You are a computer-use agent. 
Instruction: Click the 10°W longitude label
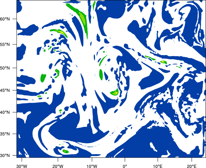pyautogui.click(x=92, y=166)
